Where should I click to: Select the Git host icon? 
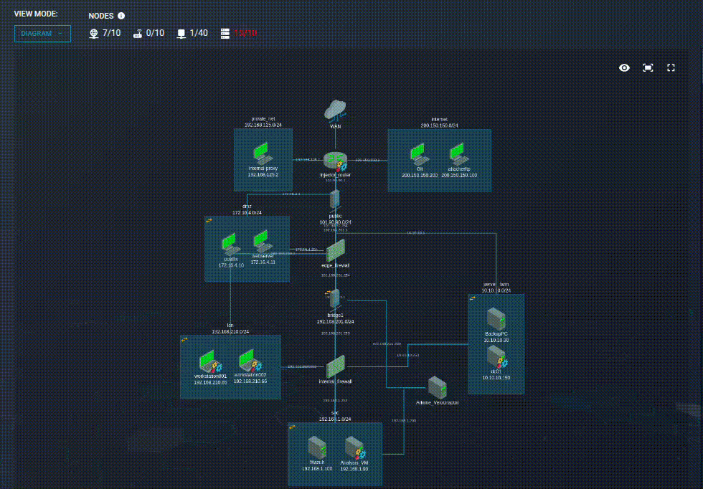[x=420, y=155]
